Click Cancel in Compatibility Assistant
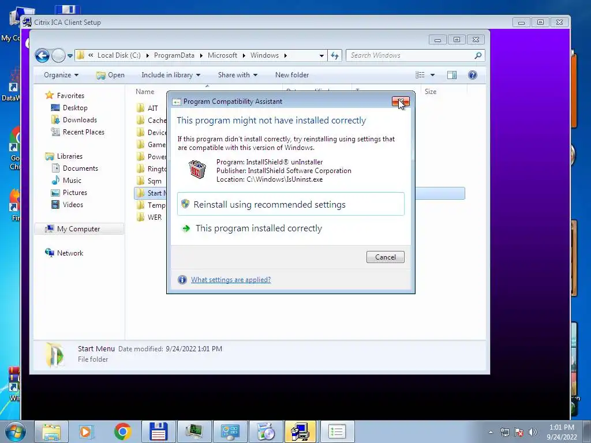Viewport: 591px width, 443px height. (385, 257)
